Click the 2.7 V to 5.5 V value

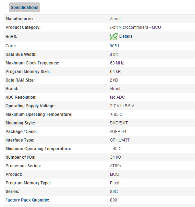coord(122,106)
